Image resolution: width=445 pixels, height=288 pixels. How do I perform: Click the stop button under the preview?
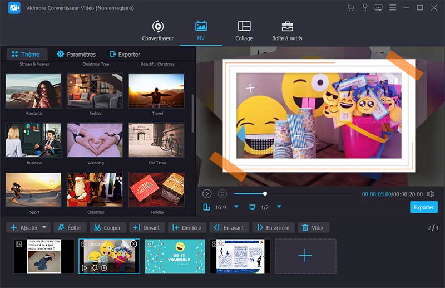[222, 194]
